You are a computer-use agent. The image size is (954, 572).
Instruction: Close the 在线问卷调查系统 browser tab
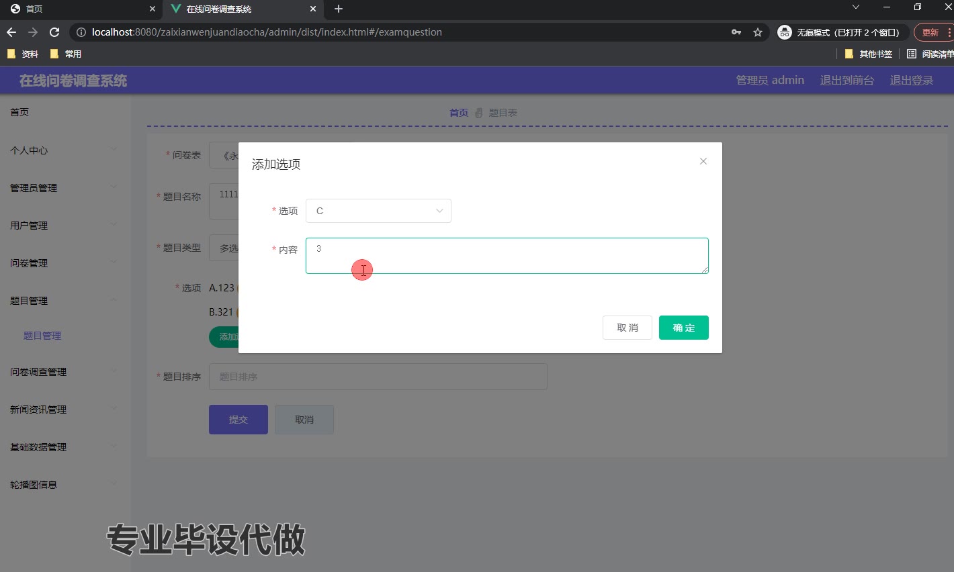(313, 9)
